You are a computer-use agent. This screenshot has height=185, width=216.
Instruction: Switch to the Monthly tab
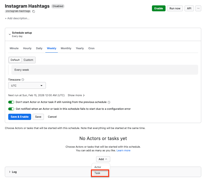pyautogui.click(x=66, y=48)
